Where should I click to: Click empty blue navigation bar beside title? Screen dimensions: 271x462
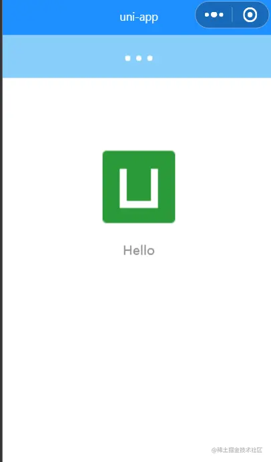[59, 17]
